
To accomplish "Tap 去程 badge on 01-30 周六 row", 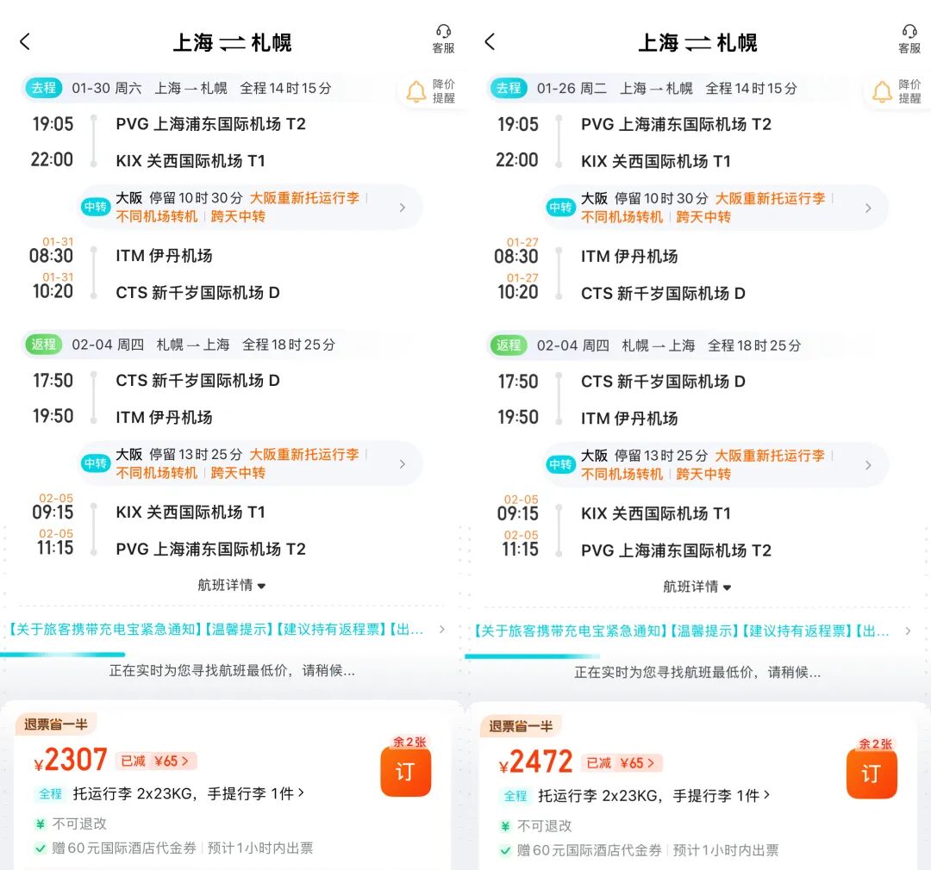I will [43, 88].
